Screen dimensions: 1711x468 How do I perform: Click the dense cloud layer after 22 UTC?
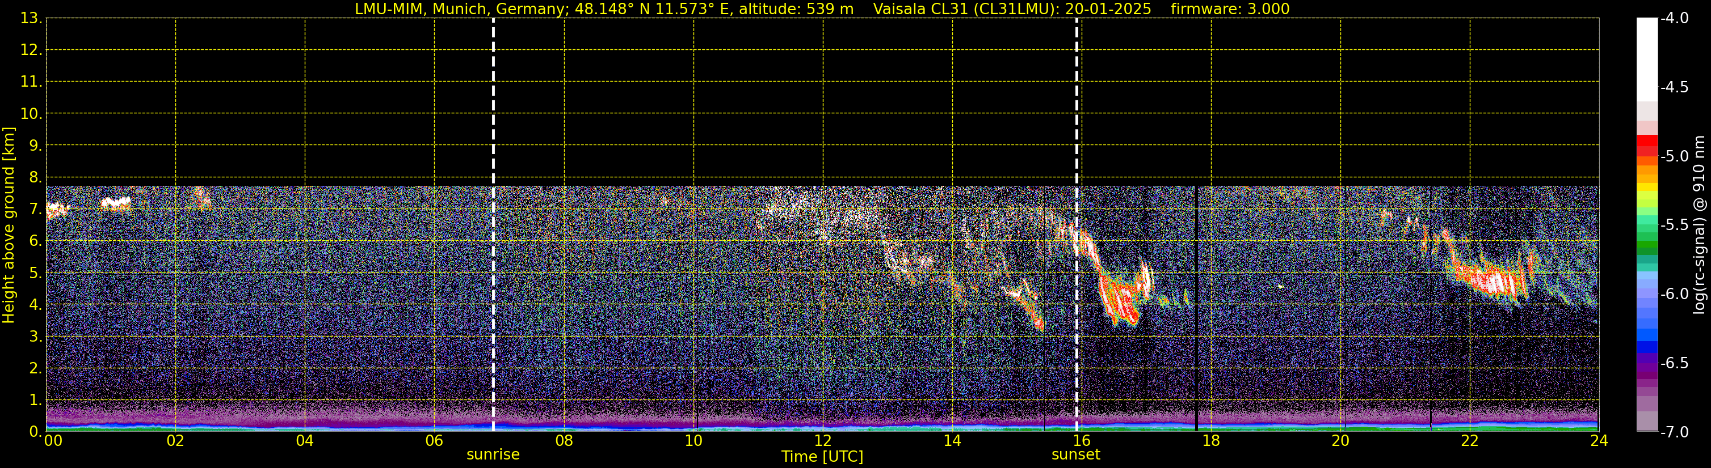(1494, 278)
